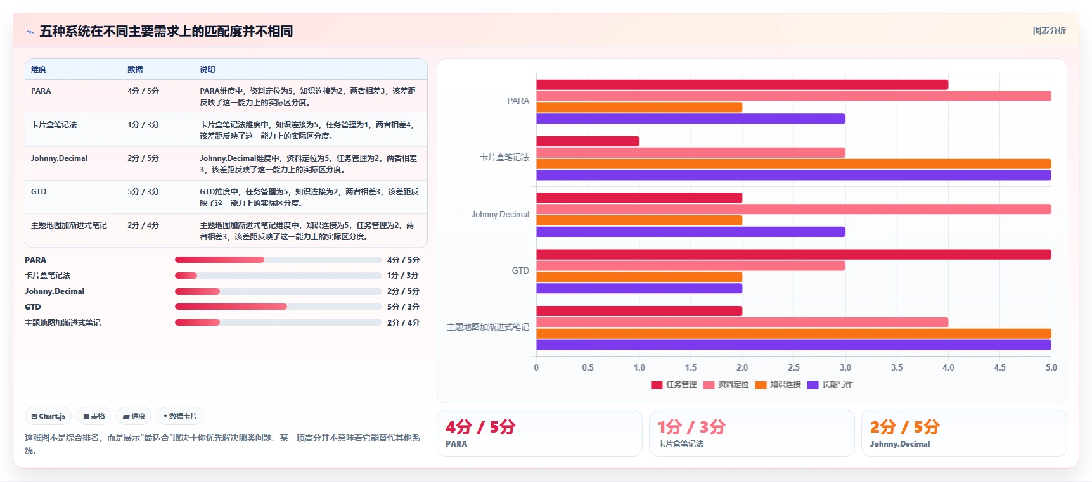Select the 表格 tag chip
The width and height of the screenshot is (1092, 482).
94,416
